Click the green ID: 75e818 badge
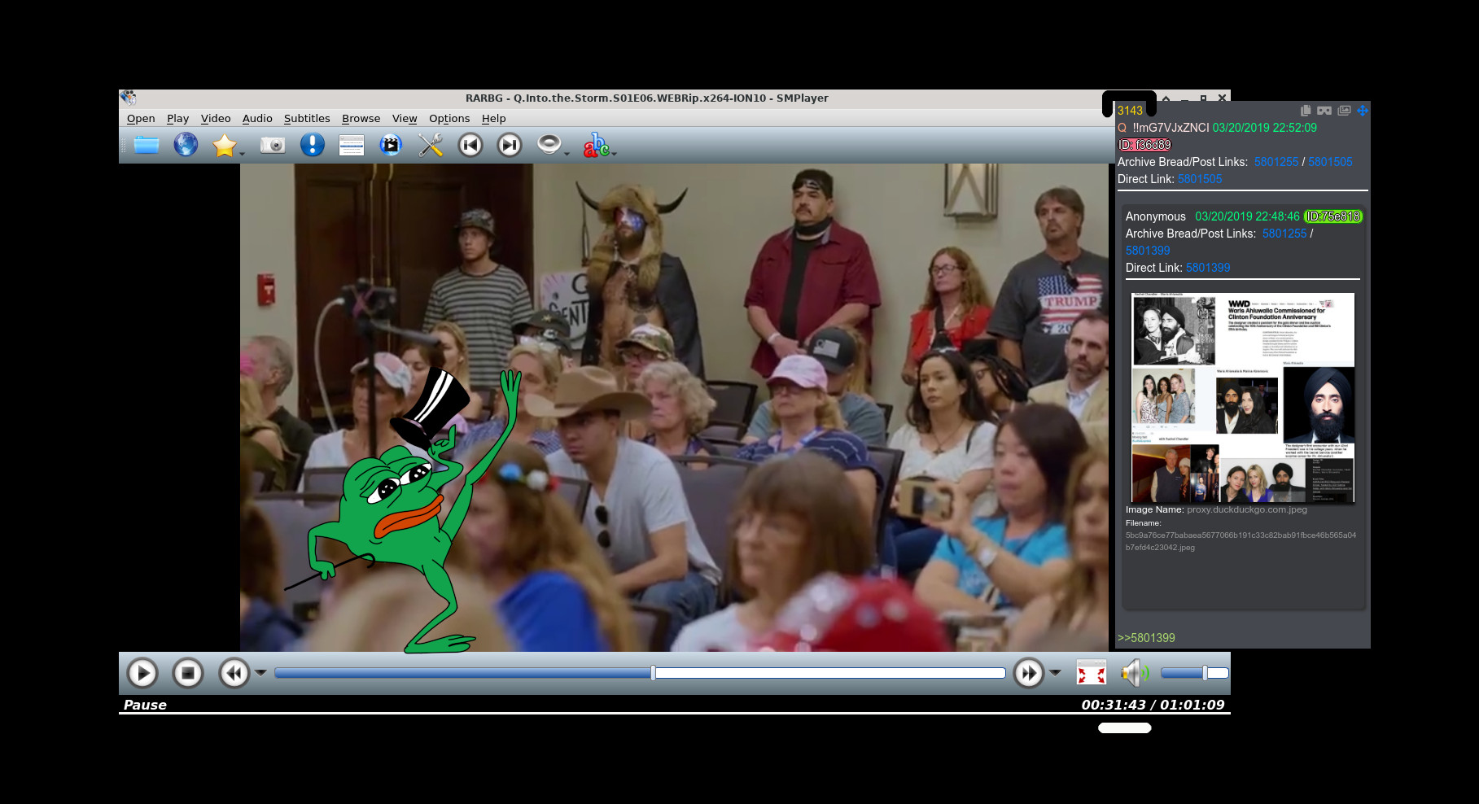This screenshot has height=804, width=1479. 1333,216
